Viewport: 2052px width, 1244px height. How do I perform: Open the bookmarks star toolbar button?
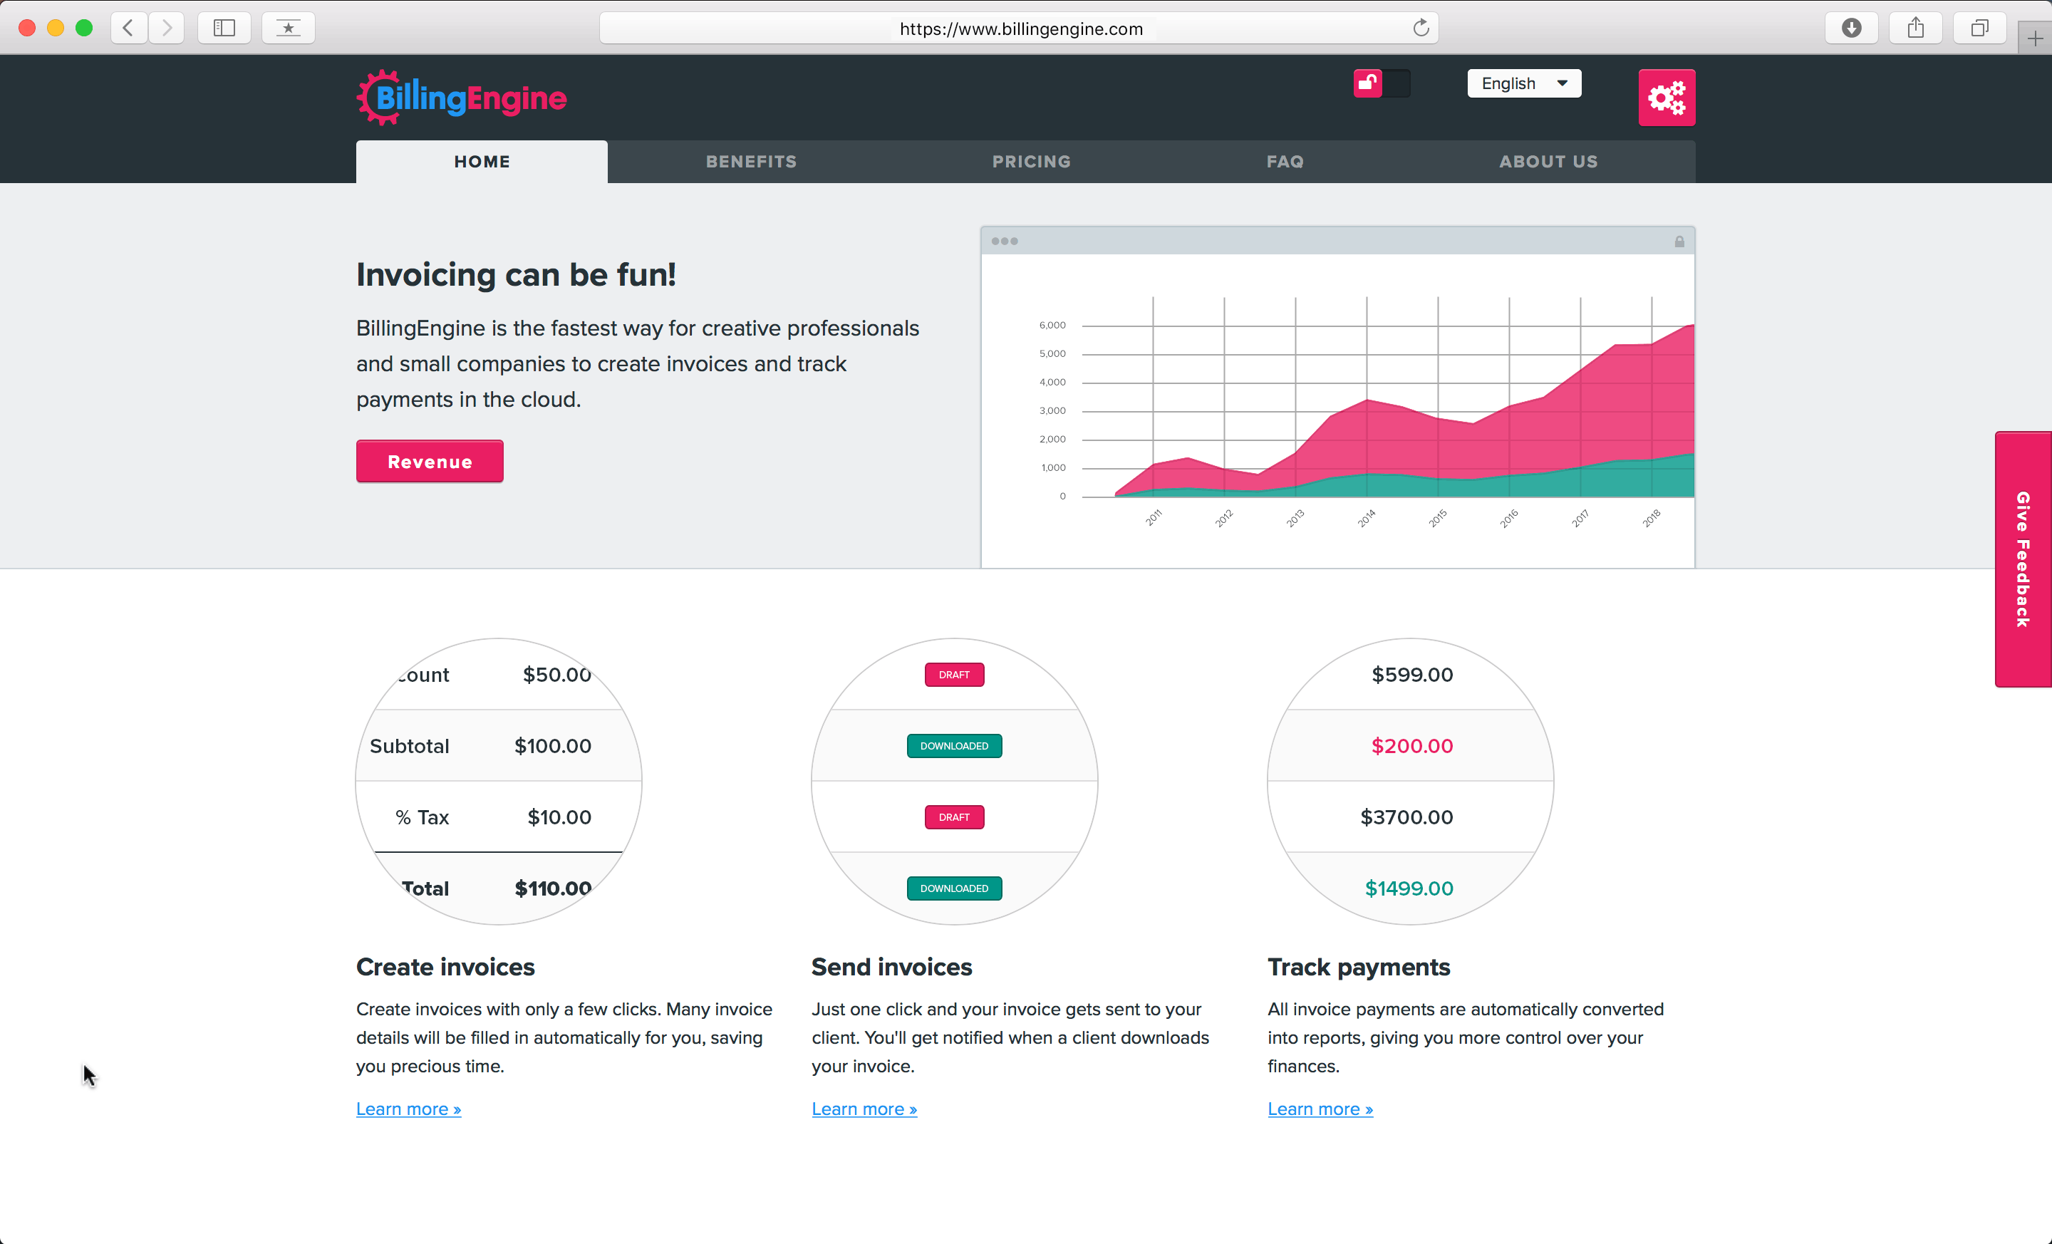tap(288, 28)
